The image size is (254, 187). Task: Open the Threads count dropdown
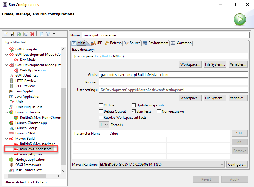pos(104,125)
